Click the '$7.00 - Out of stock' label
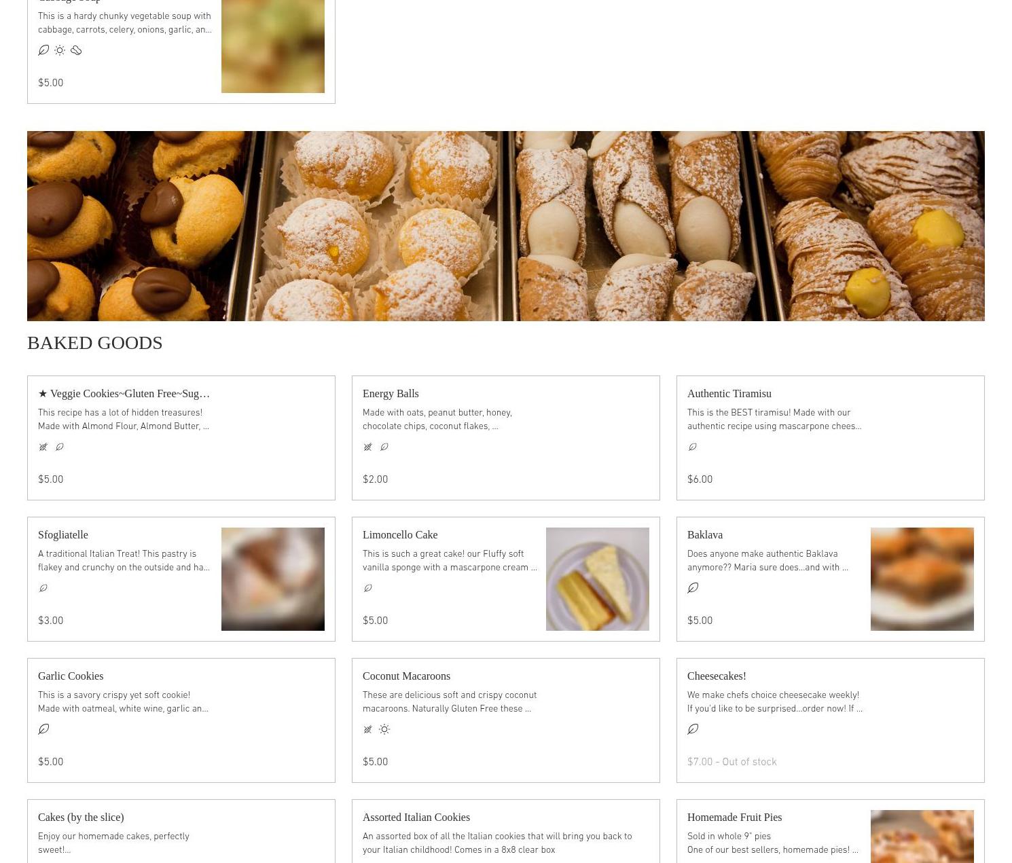 732,762
